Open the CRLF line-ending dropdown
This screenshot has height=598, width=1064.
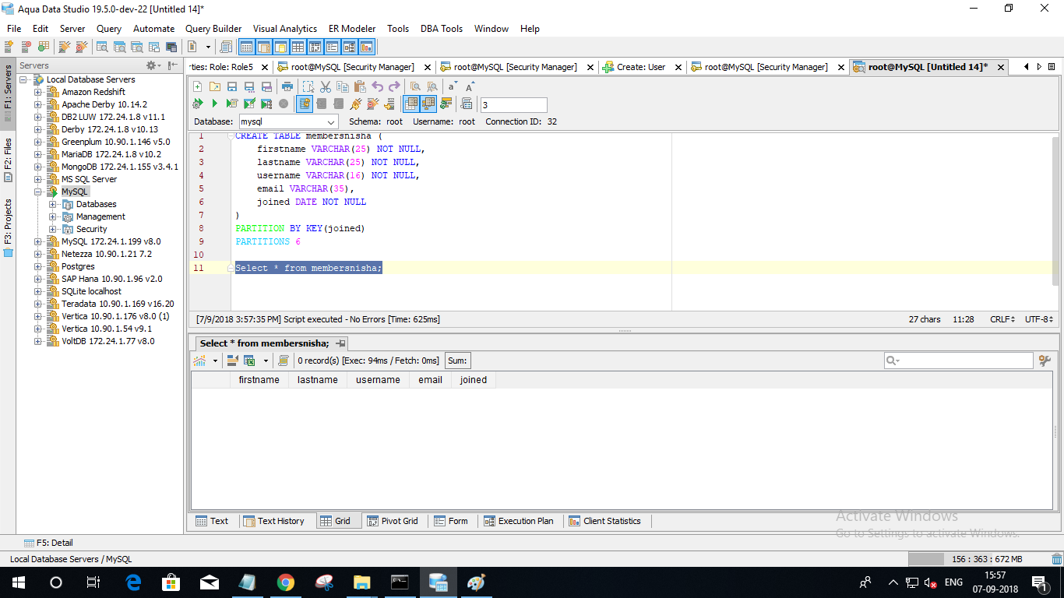pos(1001,319)
